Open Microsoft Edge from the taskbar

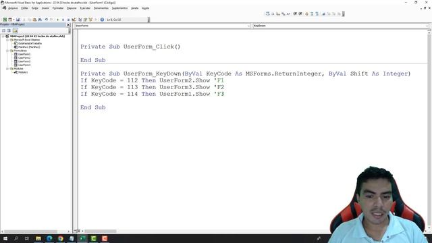[x=49, y=238]
